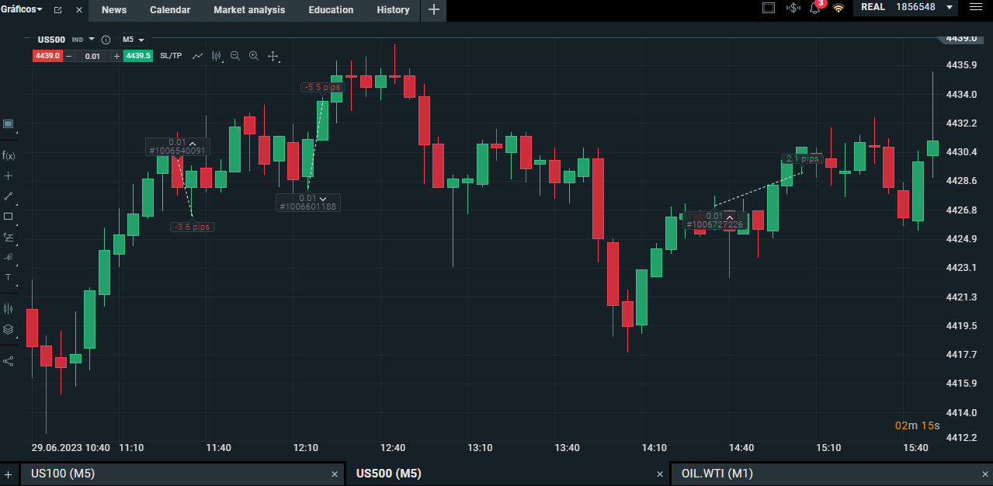Sell at red 4439.0 price button
This screenshot has width=993, height=486.
tap(47, 56)
